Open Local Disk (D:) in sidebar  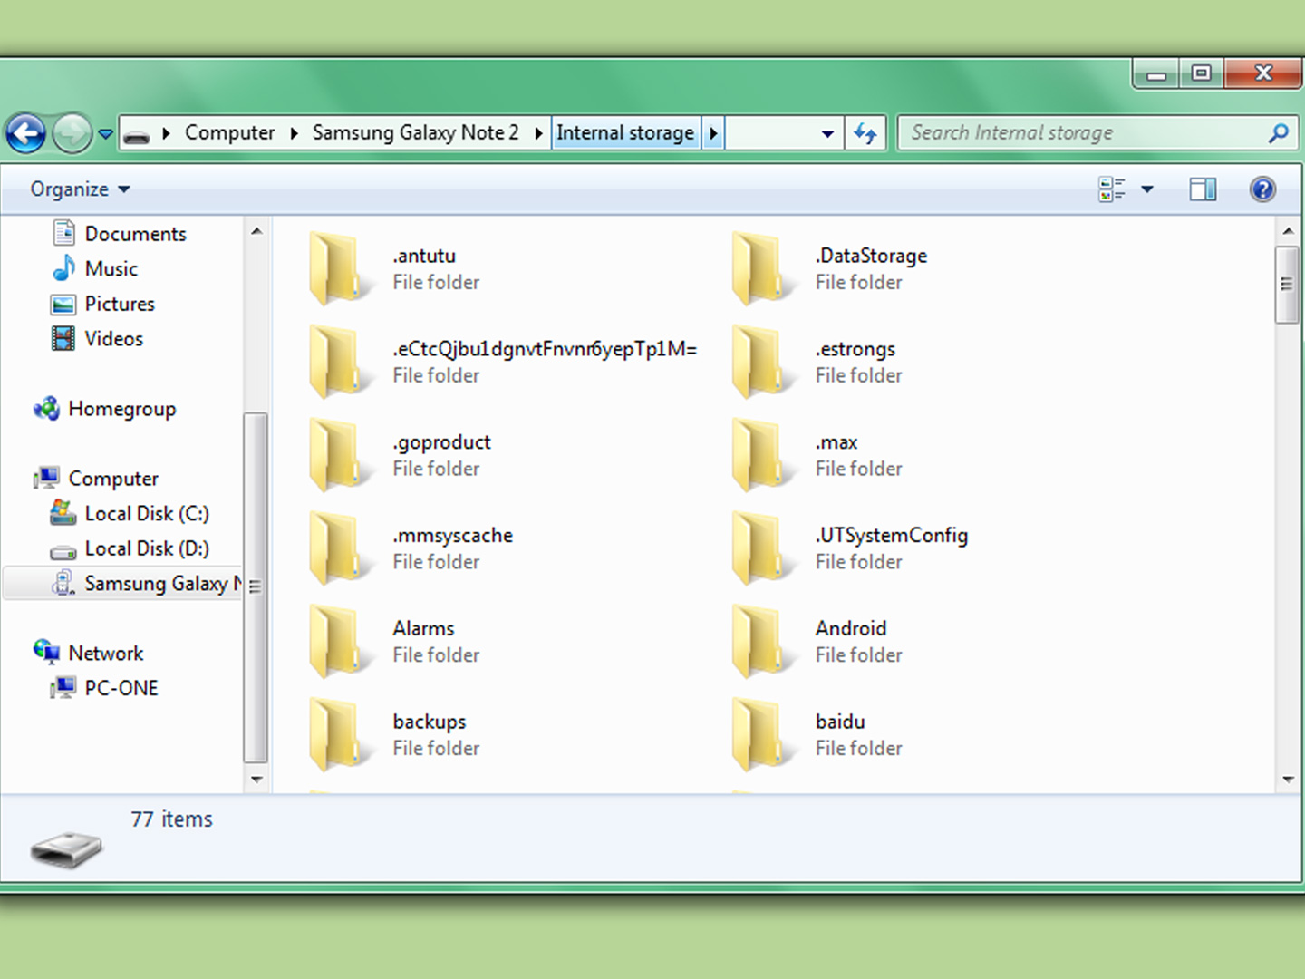pos(147,549)
